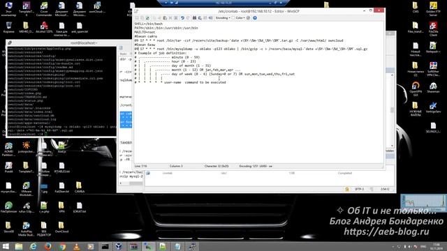Image resolution: width=447 pixels, height=251 pixels.
Task: Click the up arrow of background window scrollbar
Action: pyautogui.click(x=393, y=75)
